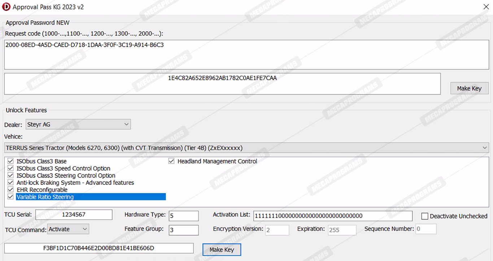Click the Feature Group field
Viewport: 493px width, 261px height.
click(183, 230)
